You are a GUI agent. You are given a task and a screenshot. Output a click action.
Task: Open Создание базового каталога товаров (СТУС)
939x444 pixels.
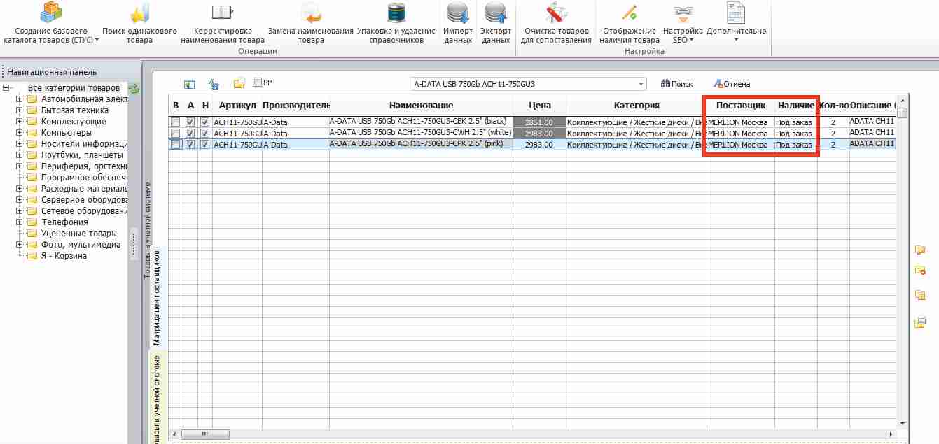pos(51,23)
